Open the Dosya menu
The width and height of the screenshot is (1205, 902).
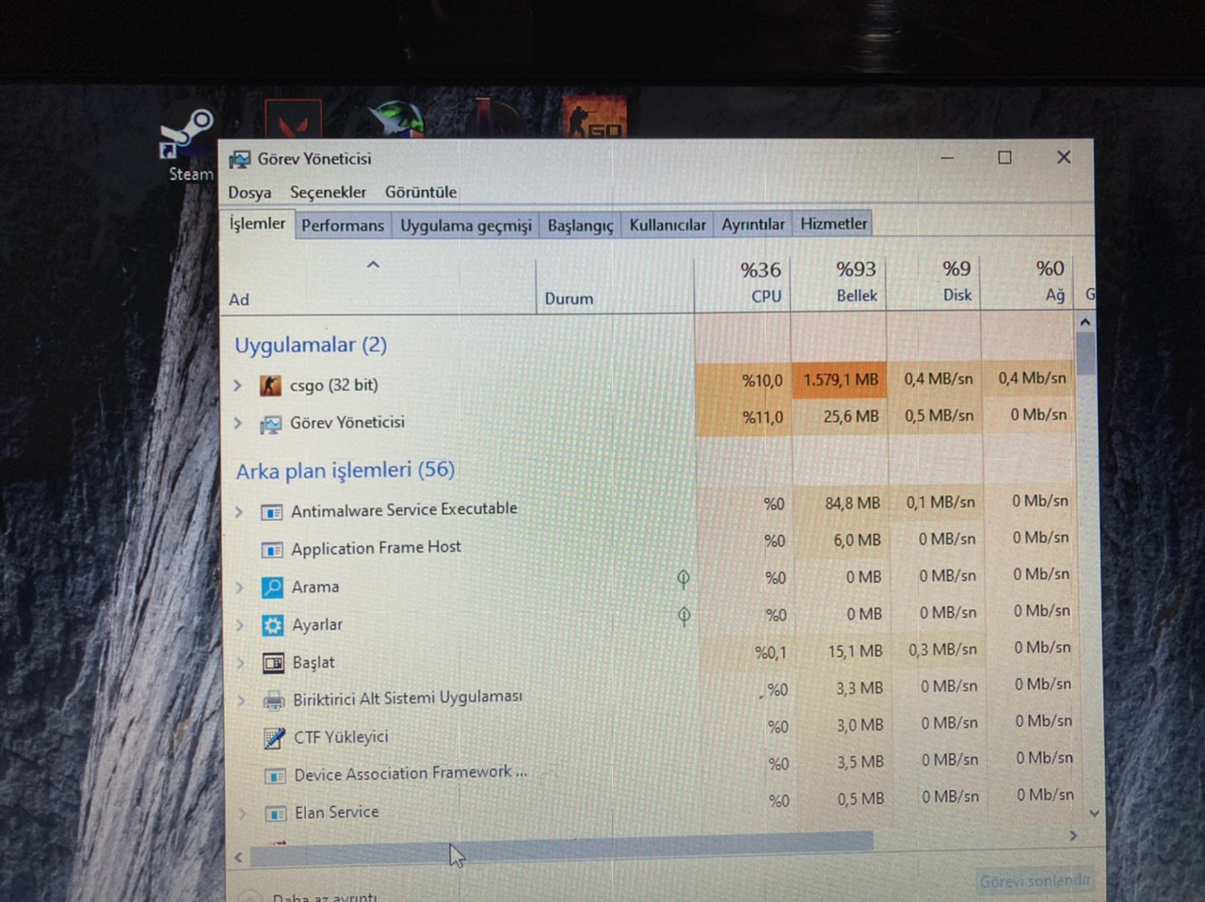click(249, 193)
